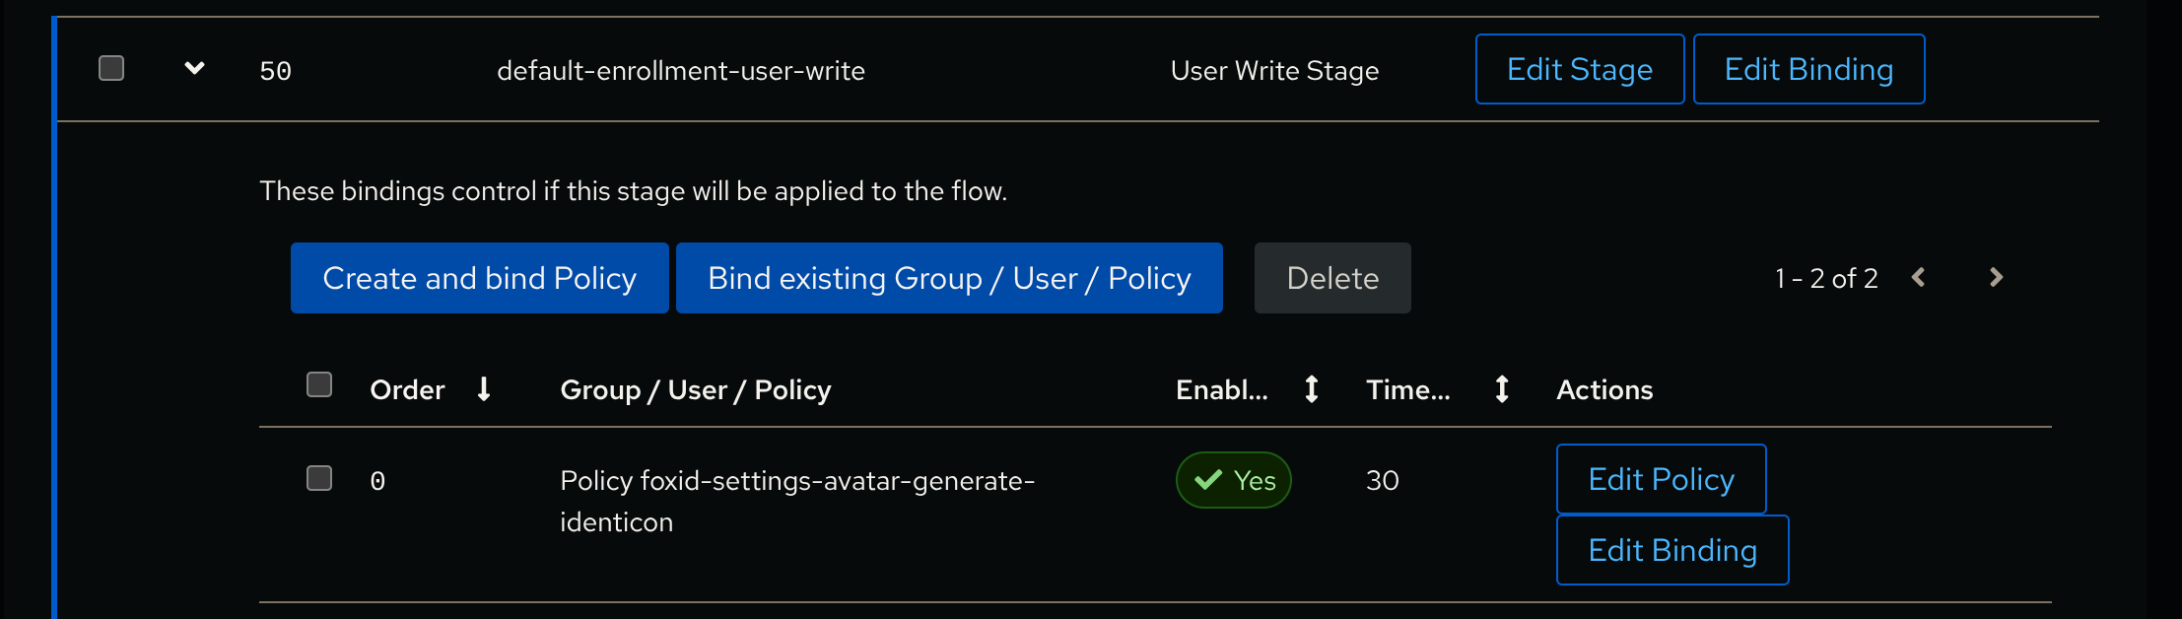Collapse the default-enrollment-user-write stage row
This screenshot has width=2182, height=619.
click(x=195, y=68)
